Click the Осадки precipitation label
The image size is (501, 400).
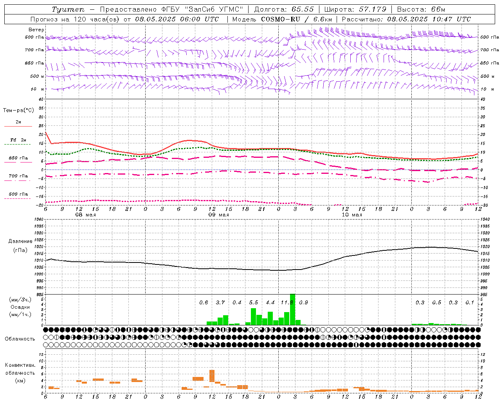[x=20, y=307]
